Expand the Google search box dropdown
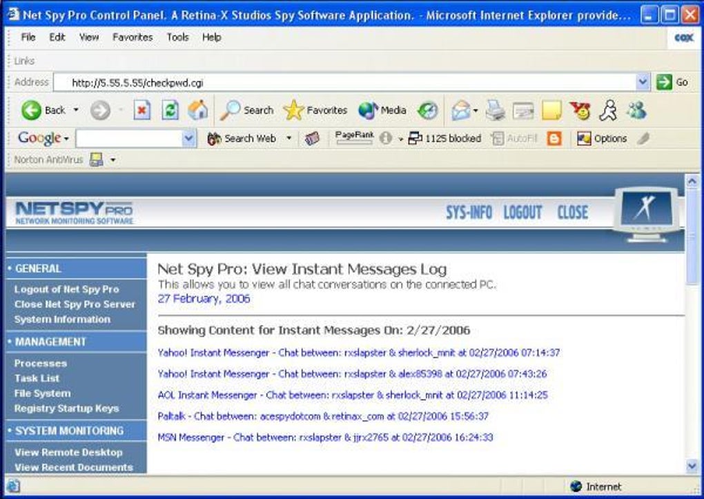Screen dimensions: 704x499 [x=189, y=138]
